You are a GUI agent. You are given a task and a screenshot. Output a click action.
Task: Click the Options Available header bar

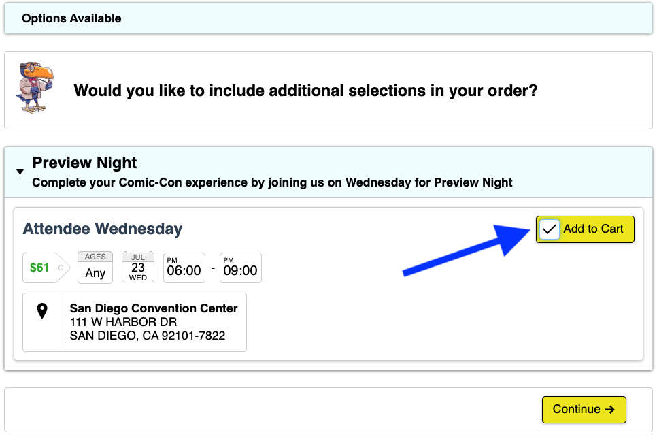coord(328,18)
